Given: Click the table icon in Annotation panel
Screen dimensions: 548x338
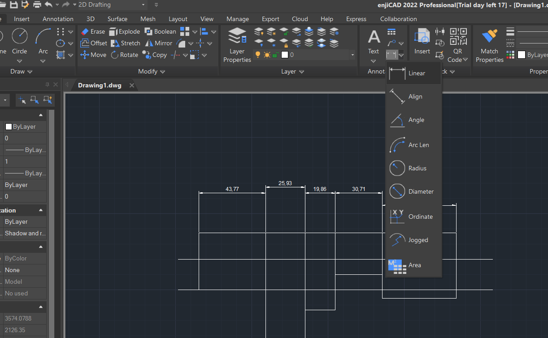Looking at the screenshot, I should (391, 32).
